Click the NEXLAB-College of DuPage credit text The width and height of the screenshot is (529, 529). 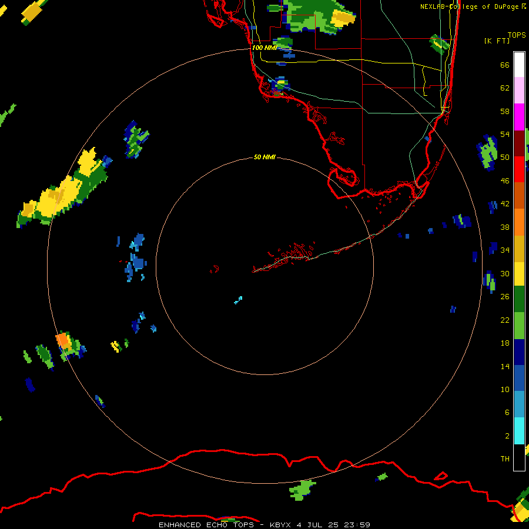point(469,6)
